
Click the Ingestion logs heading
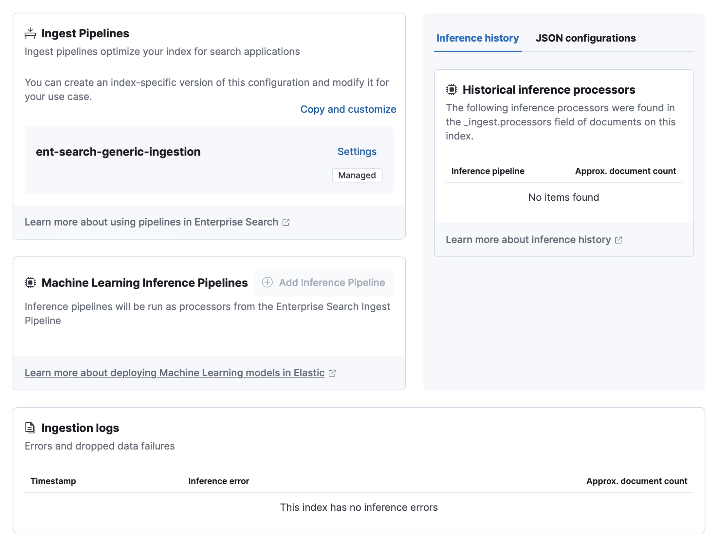pos(80,428)
